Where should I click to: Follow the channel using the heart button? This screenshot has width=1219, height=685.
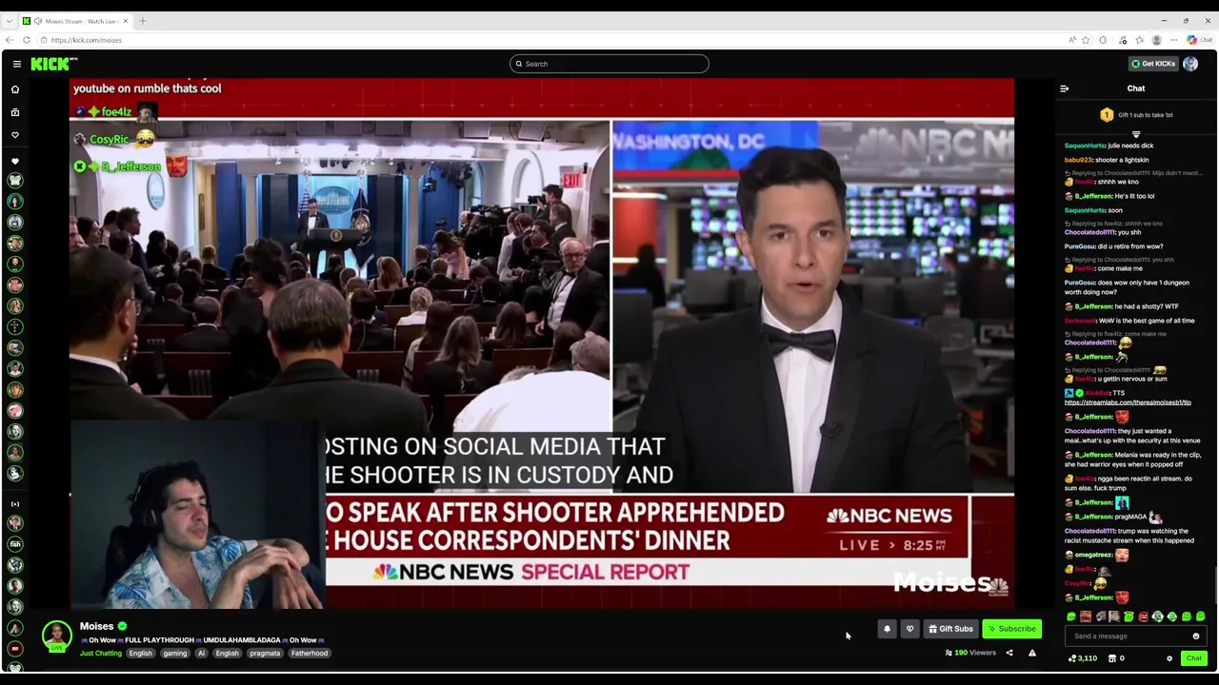[909, 629]
